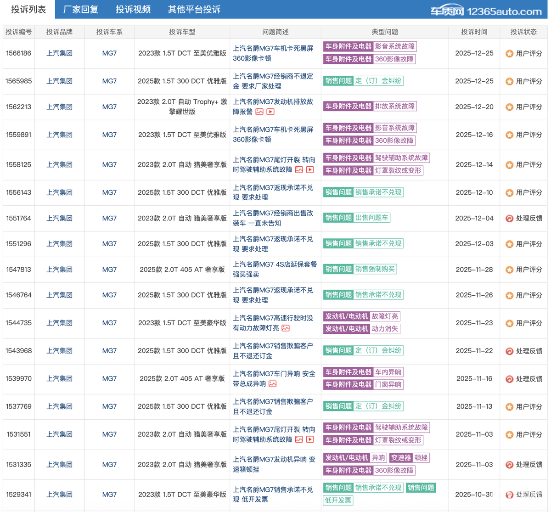
Task: Click video icon in complaint 1562213 description
Action: [270, 112]
